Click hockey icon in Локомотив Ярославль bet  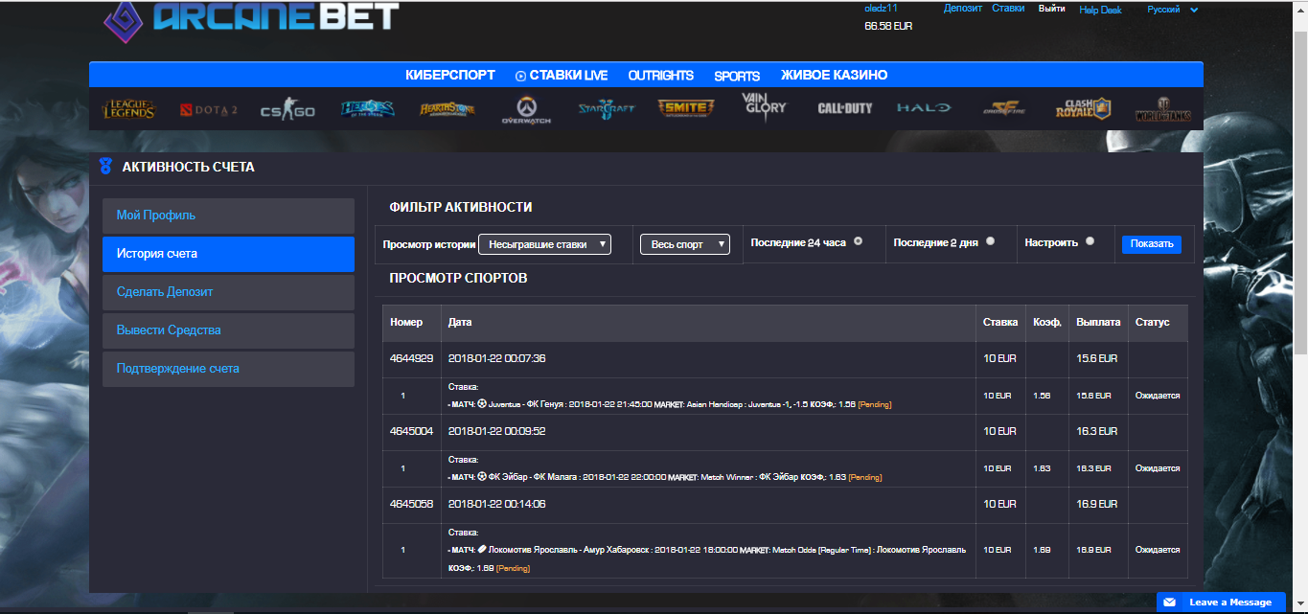click(482, 549)
